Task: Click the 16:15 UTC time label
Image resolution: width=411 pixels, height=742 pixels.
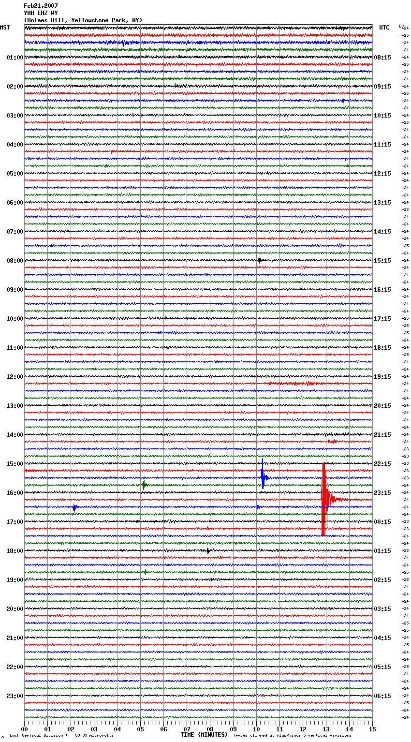Action: tap(382, 290)
